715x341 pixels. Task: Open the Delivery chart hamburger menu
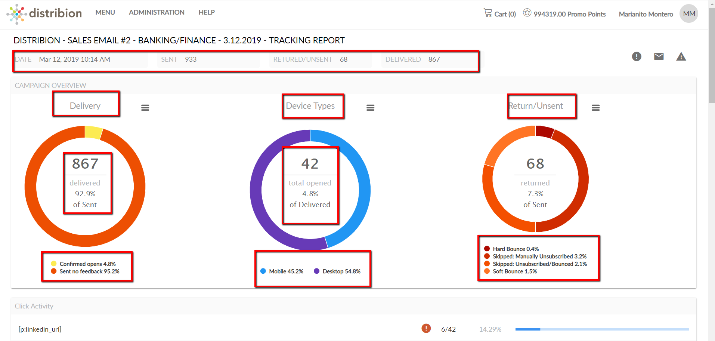[x=145, y=108]
